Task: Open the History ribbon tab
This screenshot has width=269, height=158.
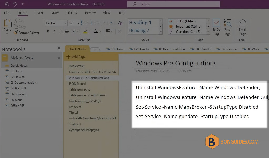Action: point(72,13)
